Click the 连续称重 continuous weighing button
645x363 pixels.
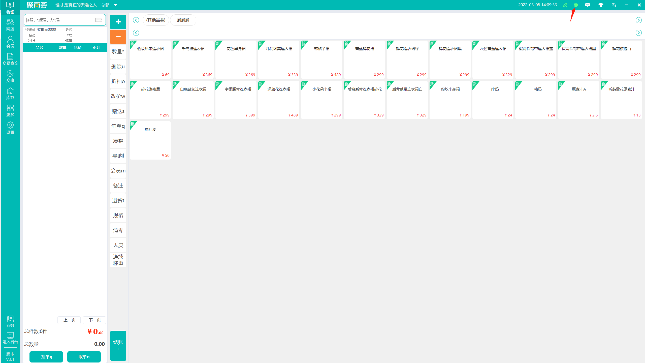(118, 260)
